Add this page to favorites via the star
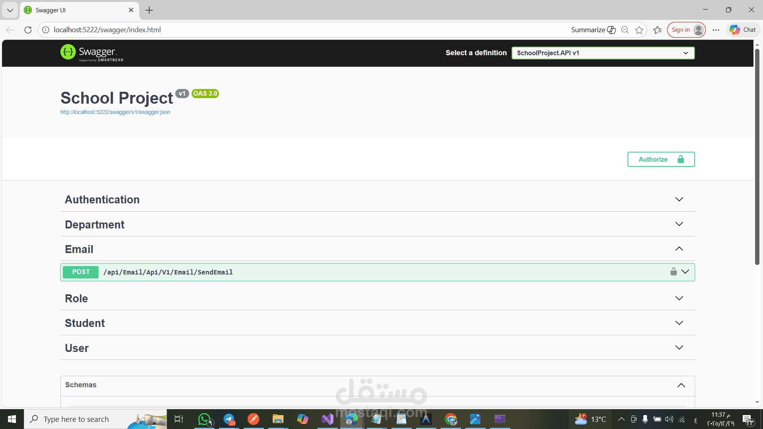This screenshot has height=429, width=763. tap(639, 30)
